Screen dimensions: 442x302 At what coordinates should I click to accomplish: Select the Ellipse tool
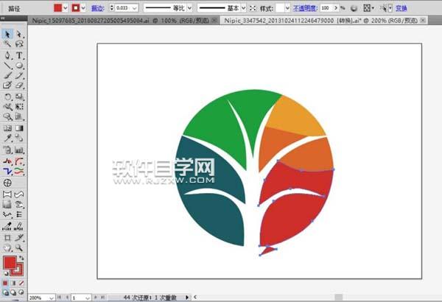pos(19,66)
